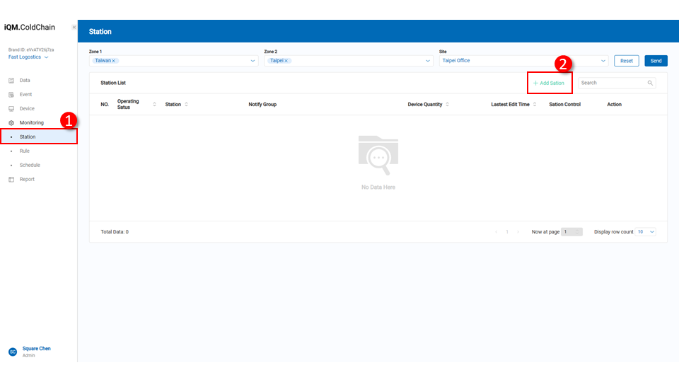Click the station Search input field
The width and height of the screenshot is (679, 382).
tap(612, 83)
